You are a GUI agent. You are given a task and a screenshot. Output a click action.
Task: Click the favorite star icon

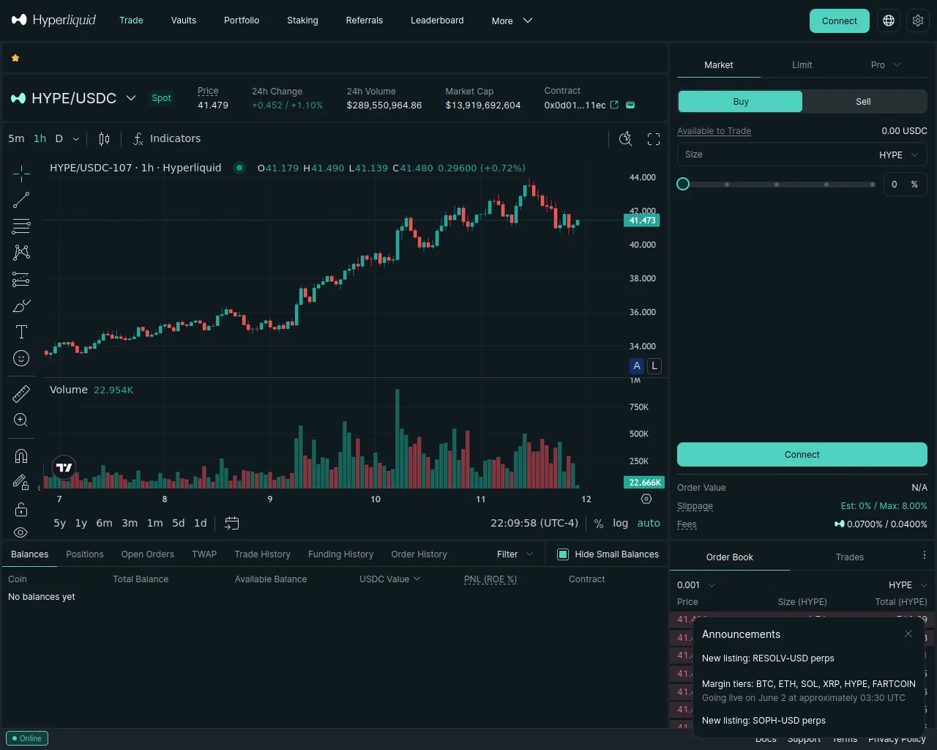pyautogui.click(x=15, y=58)
